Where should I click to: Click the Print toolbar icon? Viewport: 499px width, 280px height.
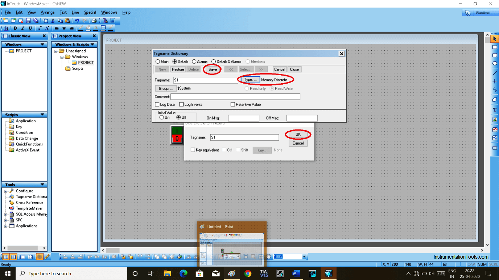point(94,21)
